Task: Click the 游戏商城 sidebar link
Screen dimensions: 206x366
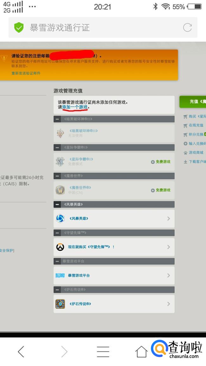Action: (196, 153)
